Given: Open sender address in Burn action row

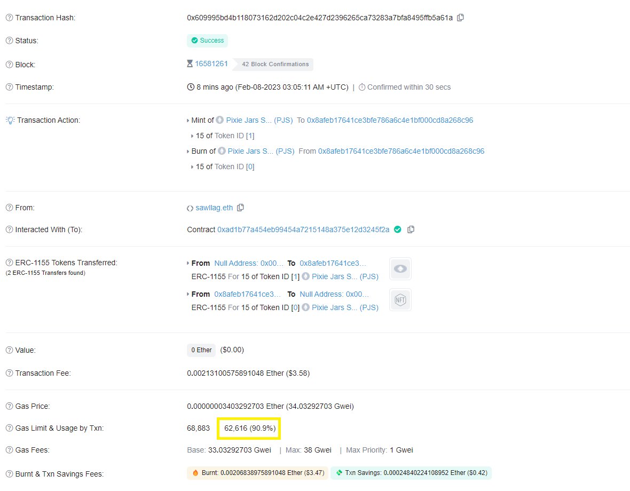Looking at the screenshot, I should tap(401, 151).
